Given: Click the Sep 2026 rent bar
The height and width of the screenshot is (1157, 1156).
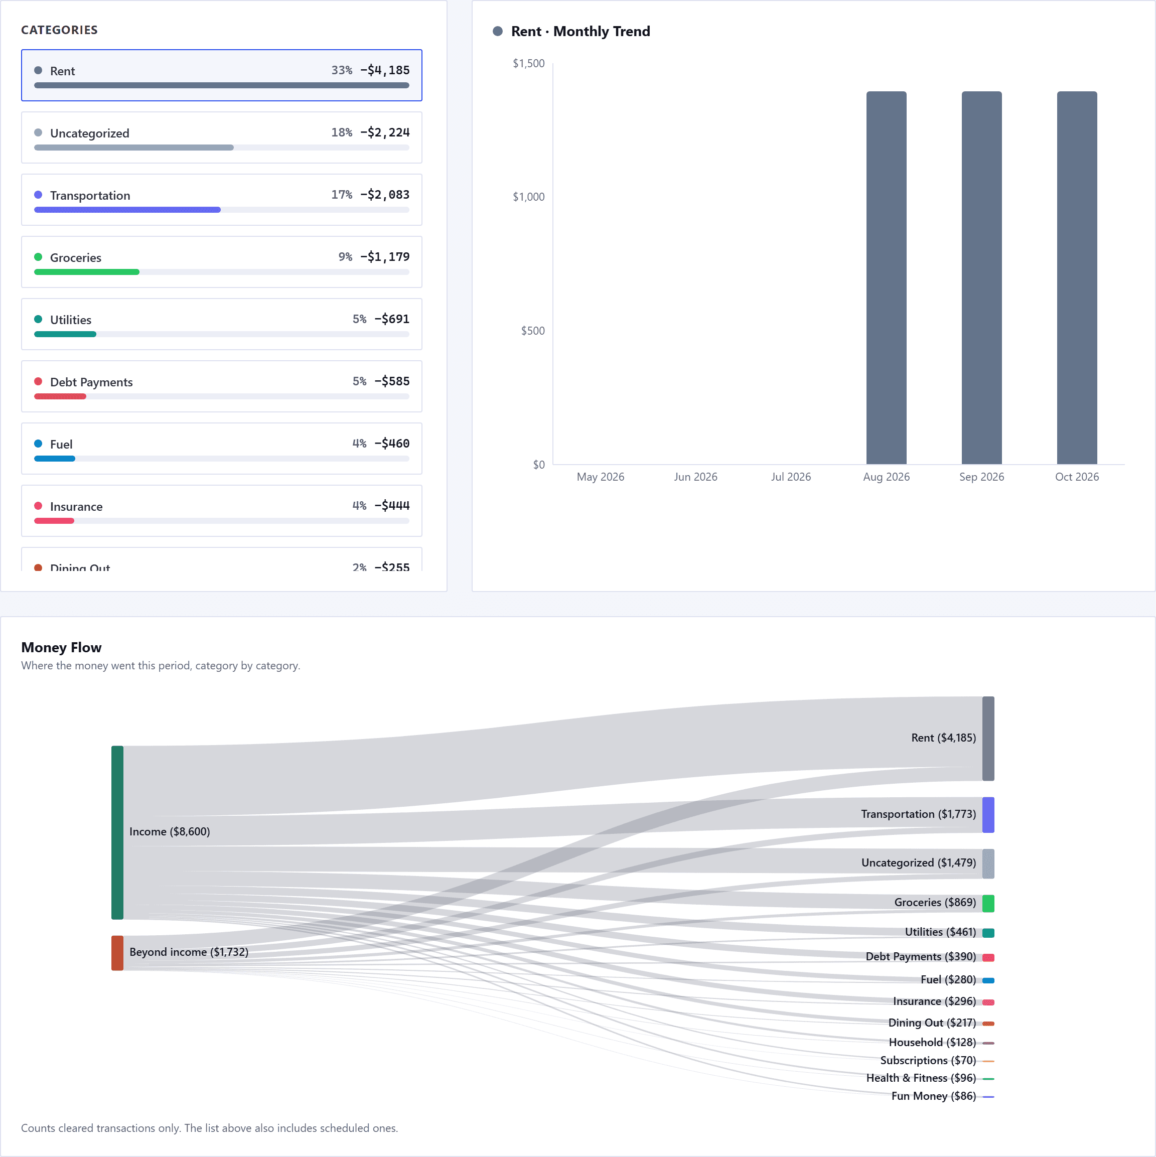Looking at the screenshot, I should [982, 278].
